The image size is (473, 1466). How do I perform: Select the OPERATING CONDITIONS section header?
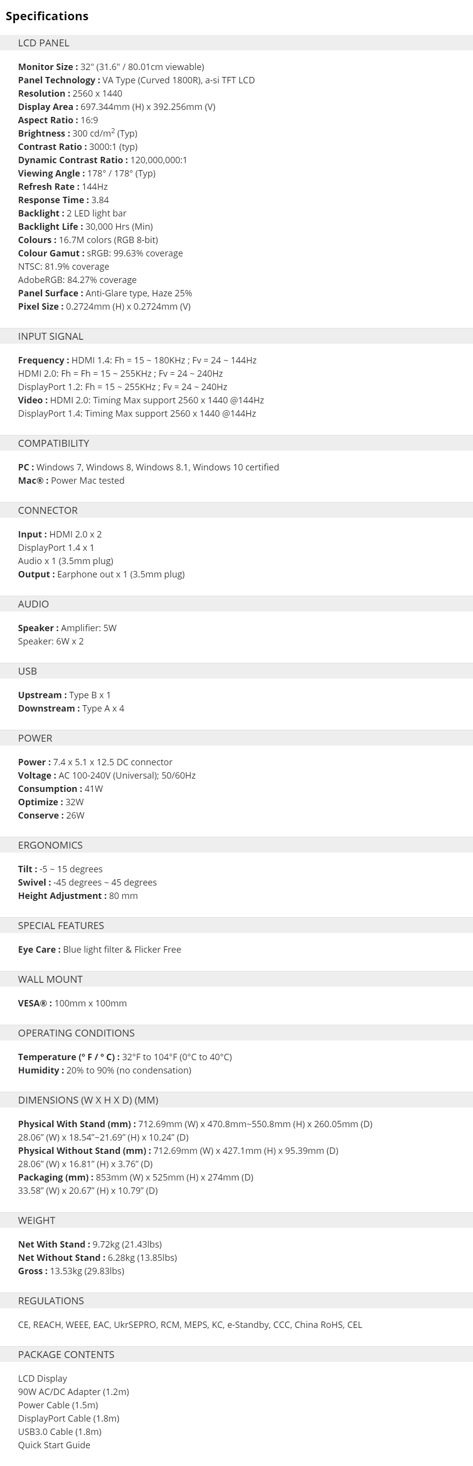coord(236,1033)
